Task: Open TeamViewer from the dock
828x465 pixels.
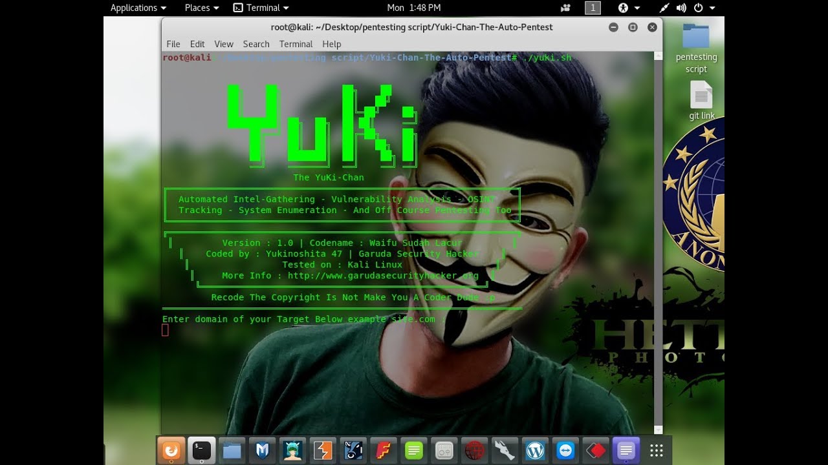Action: tap(566, 450)
